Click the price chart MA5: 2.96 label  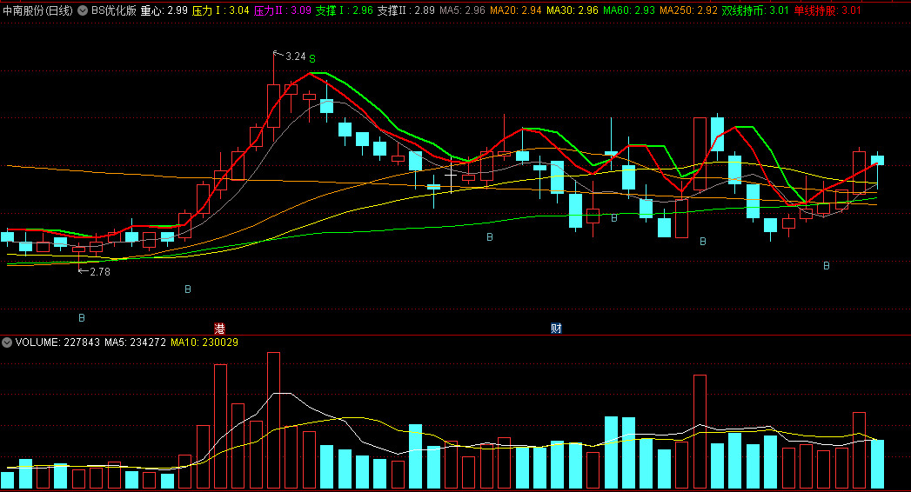click(x=463, y=10)
